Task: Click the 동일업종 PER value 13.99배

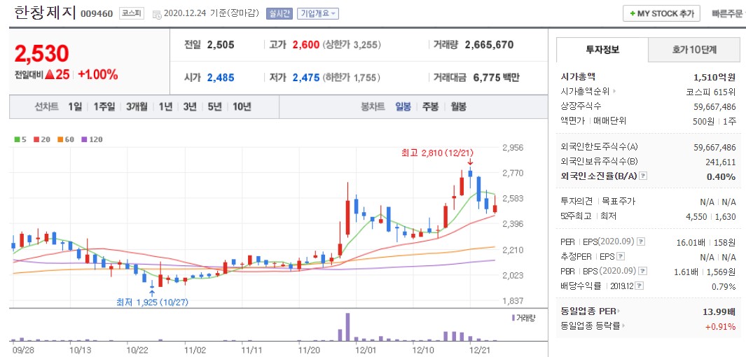Action: 719,311
